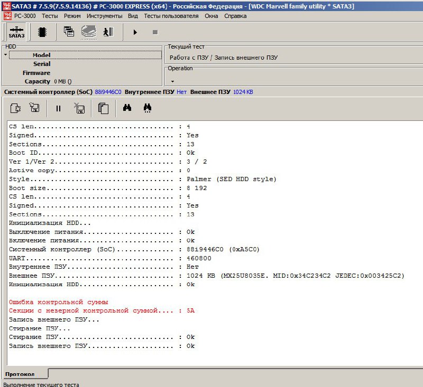Open the Тесты menu
The image size is (423, 387).
(x=50, y=16)
